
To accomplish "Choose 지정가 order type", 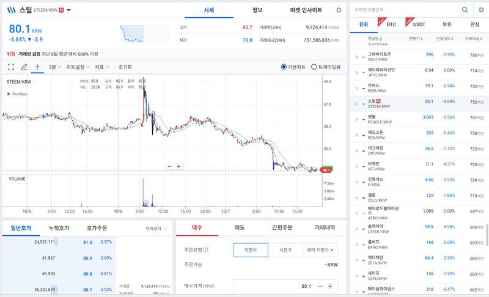I will [x=251, y=250].
